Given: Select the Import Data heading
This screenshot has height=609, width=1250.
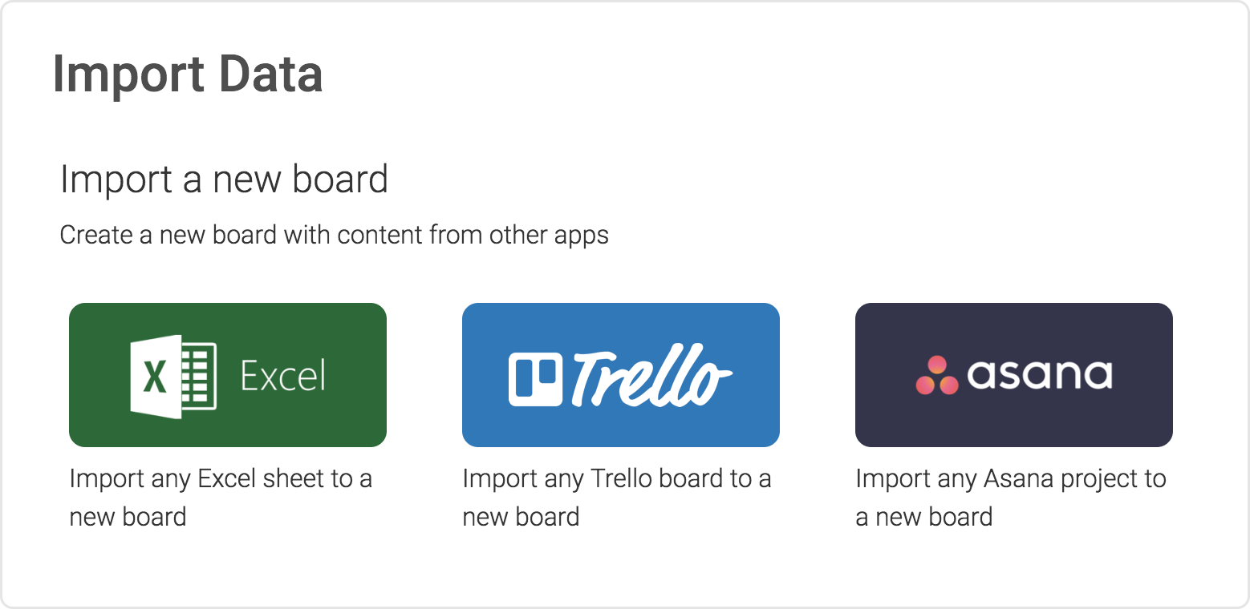Looking at the screenshot, I should click(188, 75).
